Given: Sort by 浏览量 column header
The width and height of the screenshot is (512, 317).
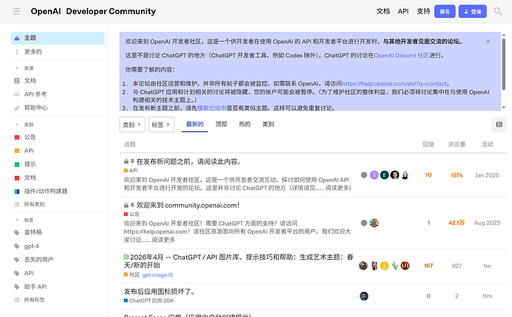Looking at the screenshot, I should click(x=456, y=145).
